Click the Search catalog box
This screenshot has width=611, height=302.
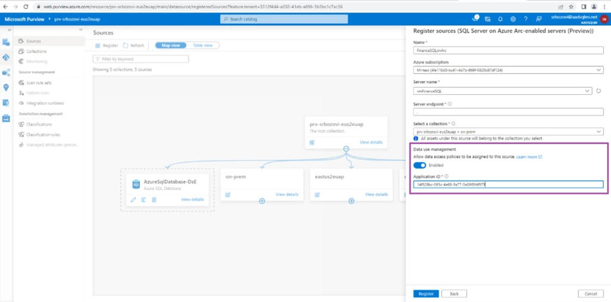[x=284, y=19]
